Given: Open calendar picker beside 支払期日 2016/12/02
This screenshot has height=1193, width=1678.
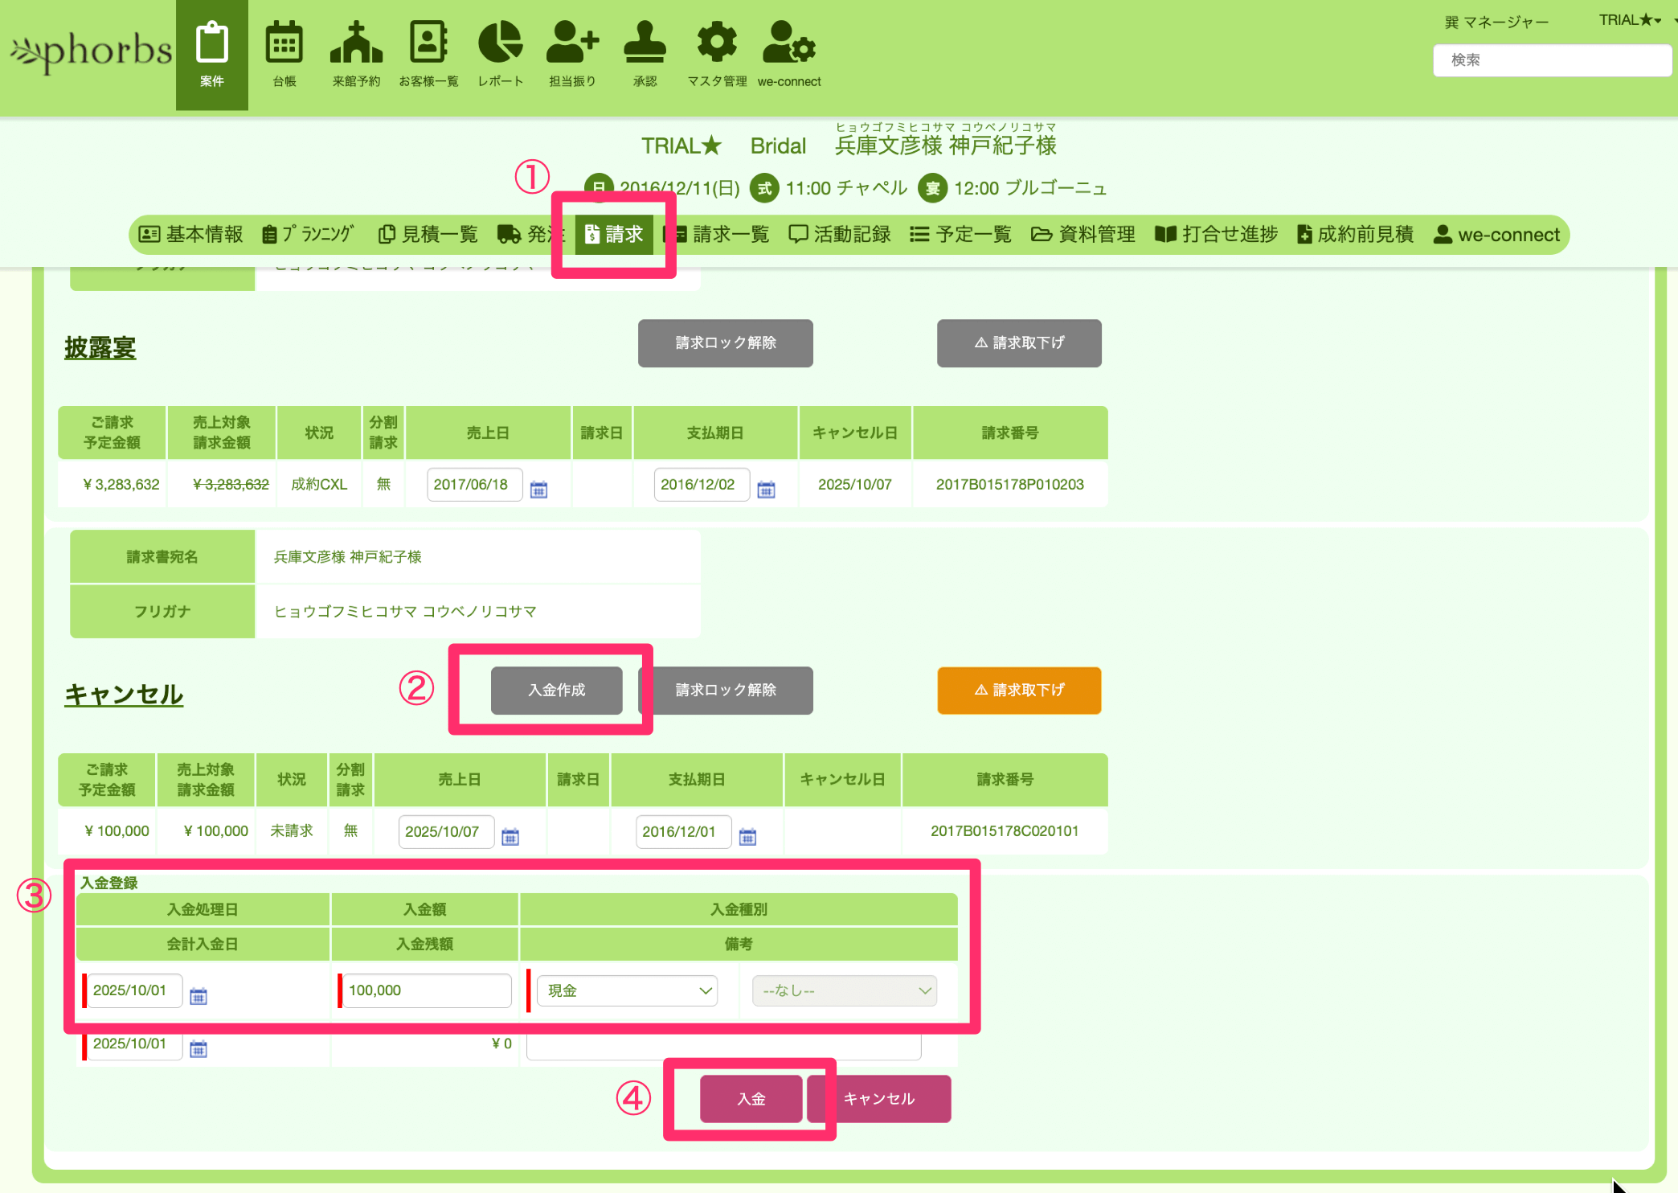Looking at the screenshot, I should click(x=766, y=489).
